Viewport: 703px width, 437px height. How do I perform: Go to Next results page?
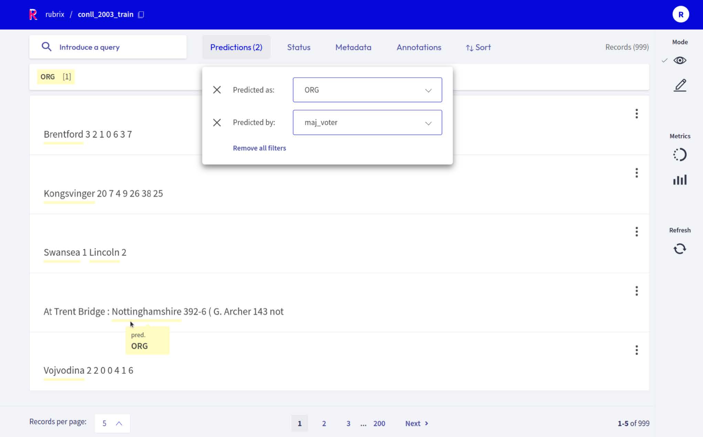[416, 423]
